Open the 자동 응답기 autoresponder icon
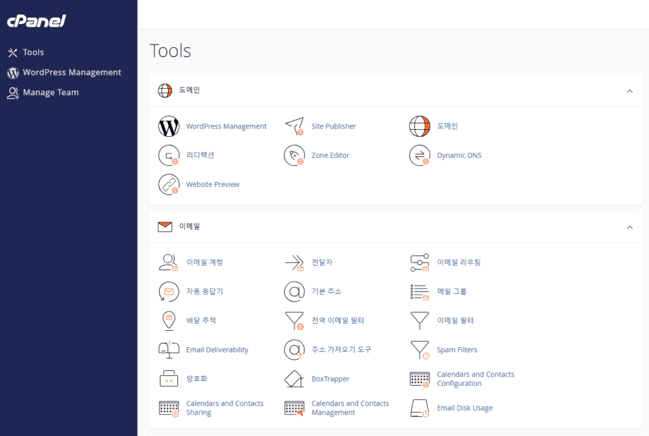This screenshot has height=436, width=649. [x=169, y=292]
